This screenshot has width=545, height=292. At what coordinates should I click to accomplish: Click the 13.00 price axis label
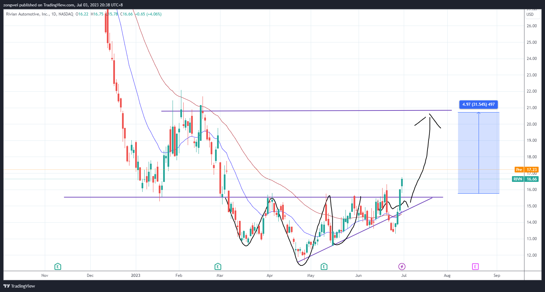pos(532,239)
